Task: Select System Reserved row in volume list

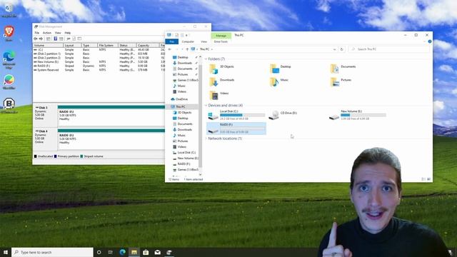Action: tap(99, 70)
